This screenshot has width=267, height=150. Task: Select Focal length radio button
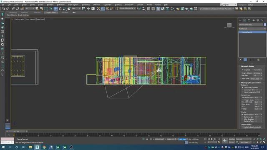pos(243,100)
